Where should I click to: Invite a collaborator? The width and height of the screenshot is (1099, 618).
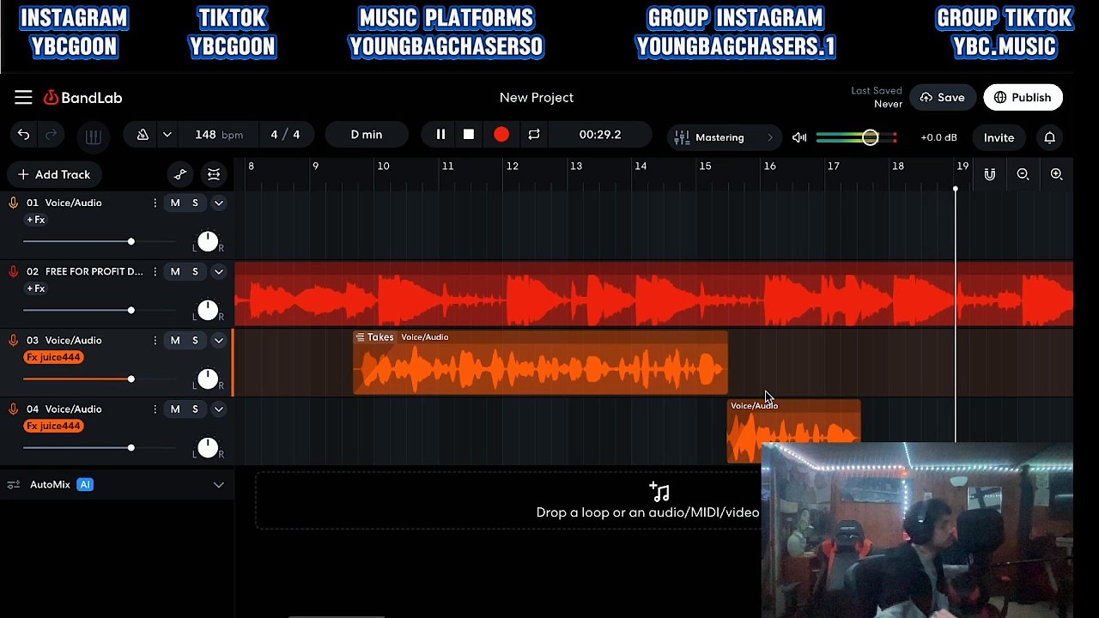999,137
